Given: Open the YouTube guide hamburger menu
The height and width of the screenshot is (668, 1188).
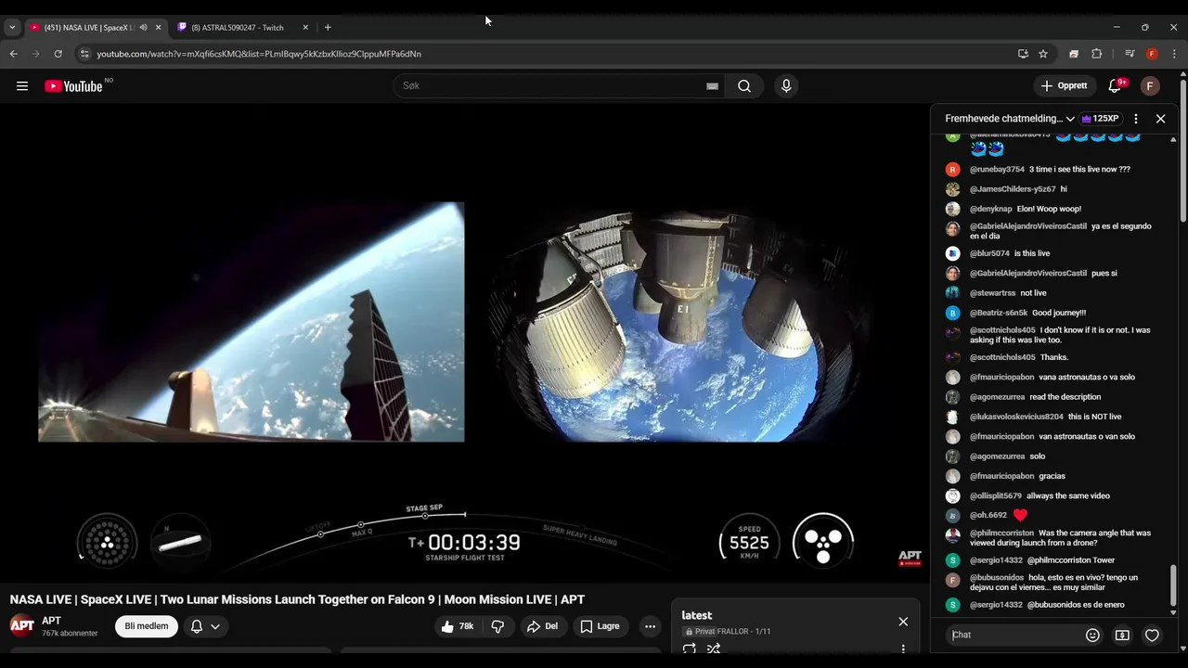Looking at the screenshot, I should (x=22, y=86).
